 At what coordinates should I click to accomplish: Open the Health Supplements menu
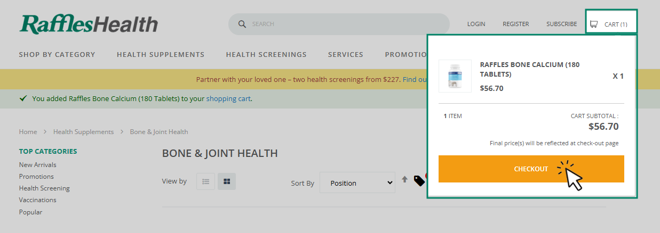(161, 54)
